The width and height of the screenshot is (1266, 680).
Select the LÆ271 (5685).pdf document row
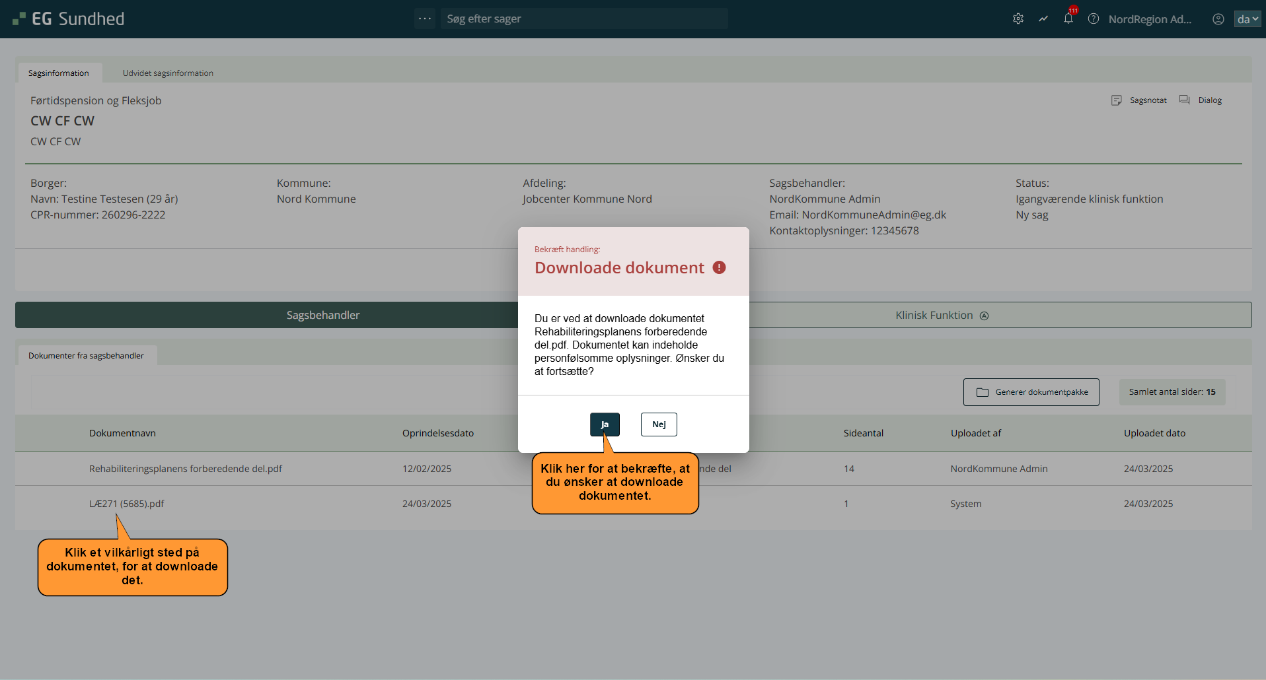point(127,504)
